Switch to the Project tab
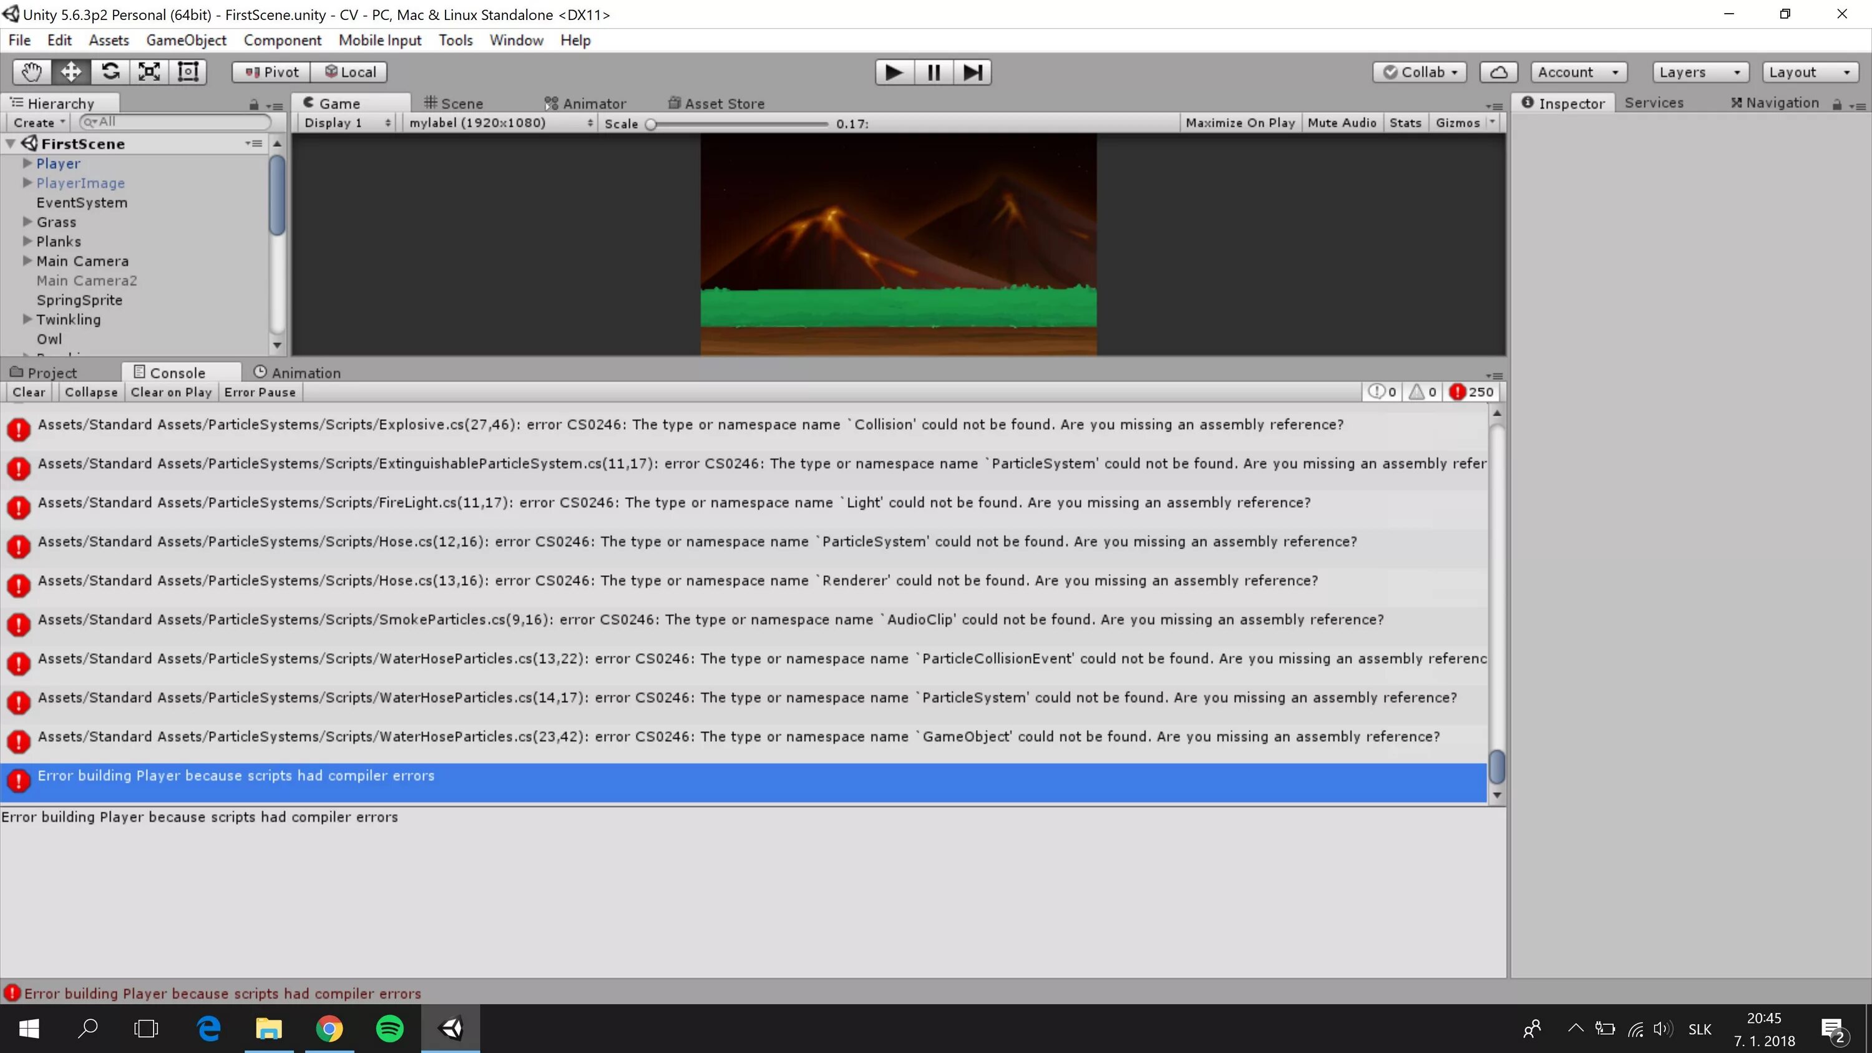 point(43,372)
